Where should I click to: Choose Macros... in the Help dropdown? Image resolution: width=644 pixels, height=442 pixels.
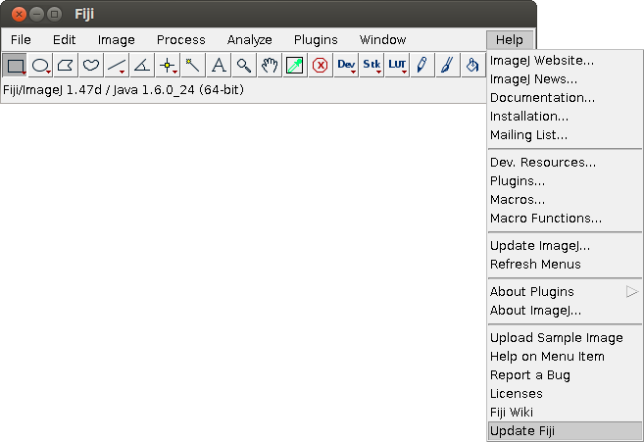pos(565,200)
